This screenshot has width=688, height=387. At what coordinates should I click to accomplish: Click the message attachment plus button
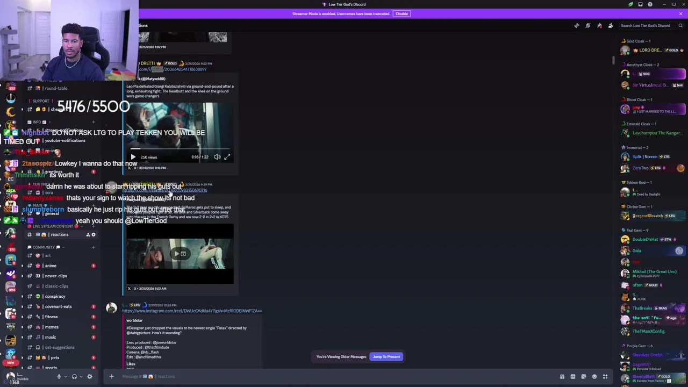tap(111, 376)
